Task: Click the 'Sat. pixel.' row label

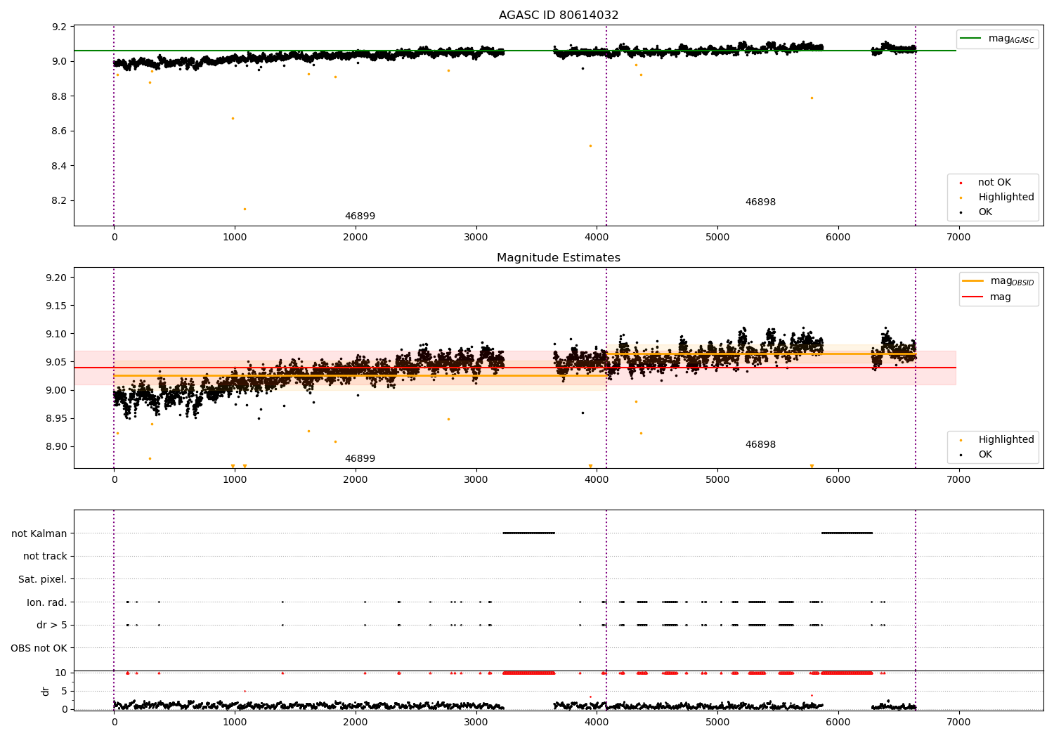Action: coord(43,579)
